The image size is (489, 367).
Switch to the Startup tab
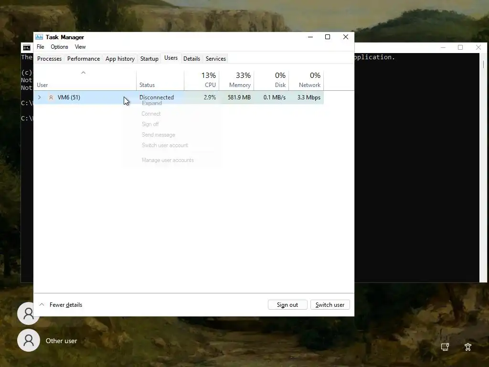tap(149, 59)
